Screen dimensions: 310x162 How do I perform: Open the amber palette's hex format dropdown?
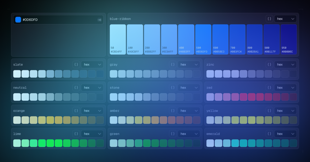[189, 111]
